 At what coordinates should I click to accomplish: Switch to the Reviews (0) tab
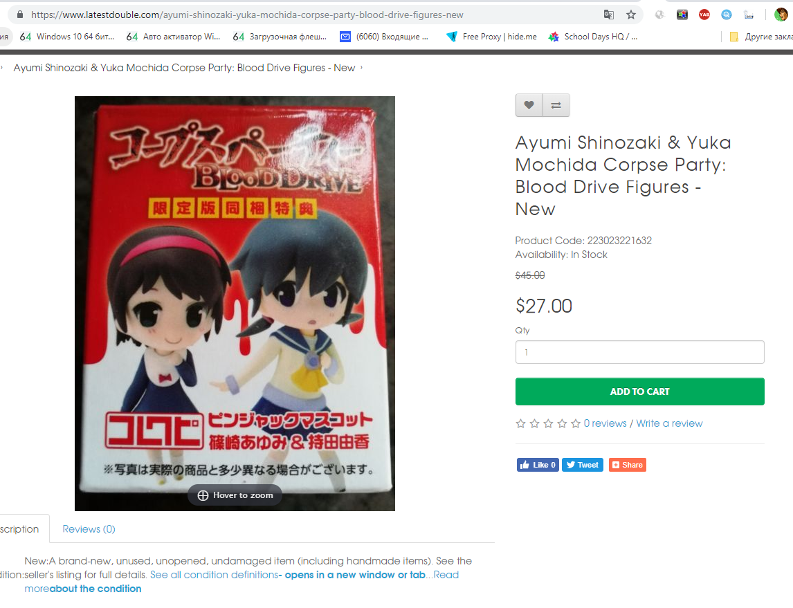pyautogui.click(x=89, y=529)
